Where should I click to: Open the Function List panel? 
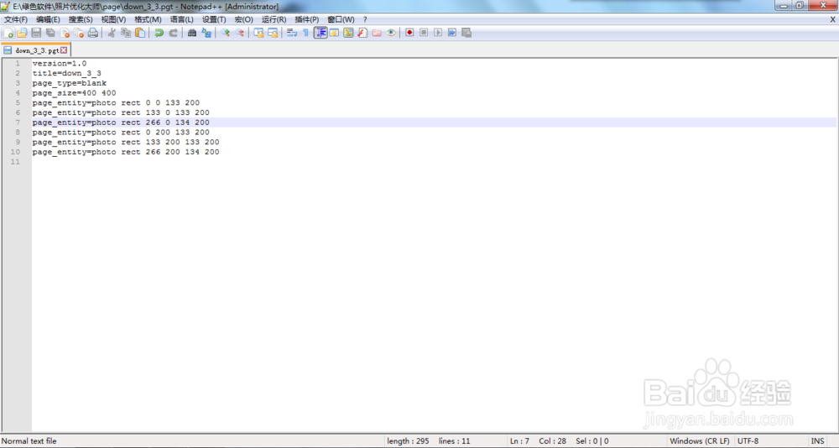coord(362,33)
